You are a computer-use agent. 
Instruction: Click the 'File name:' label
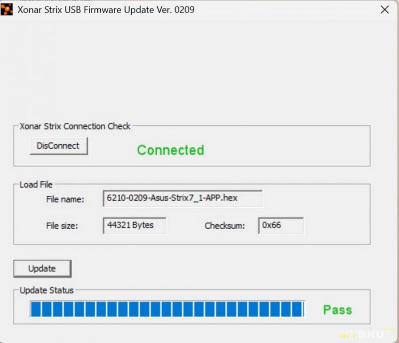pos(65,199)
